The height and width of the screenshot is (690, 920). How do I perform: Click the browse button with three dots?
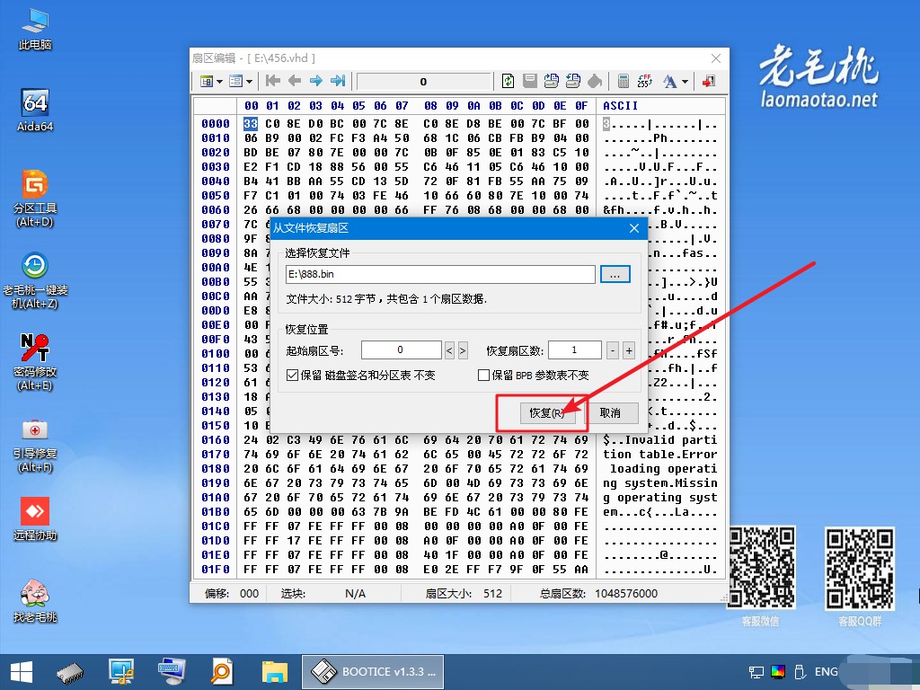tap(615, 274)
